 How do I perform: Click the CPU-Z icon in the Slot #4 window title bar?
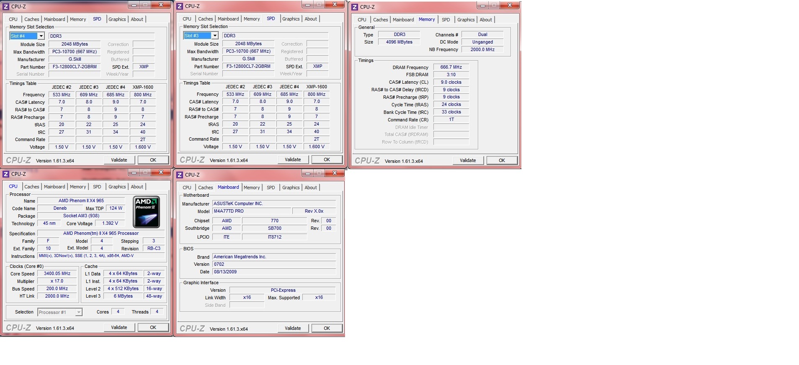tap(6, 6)
